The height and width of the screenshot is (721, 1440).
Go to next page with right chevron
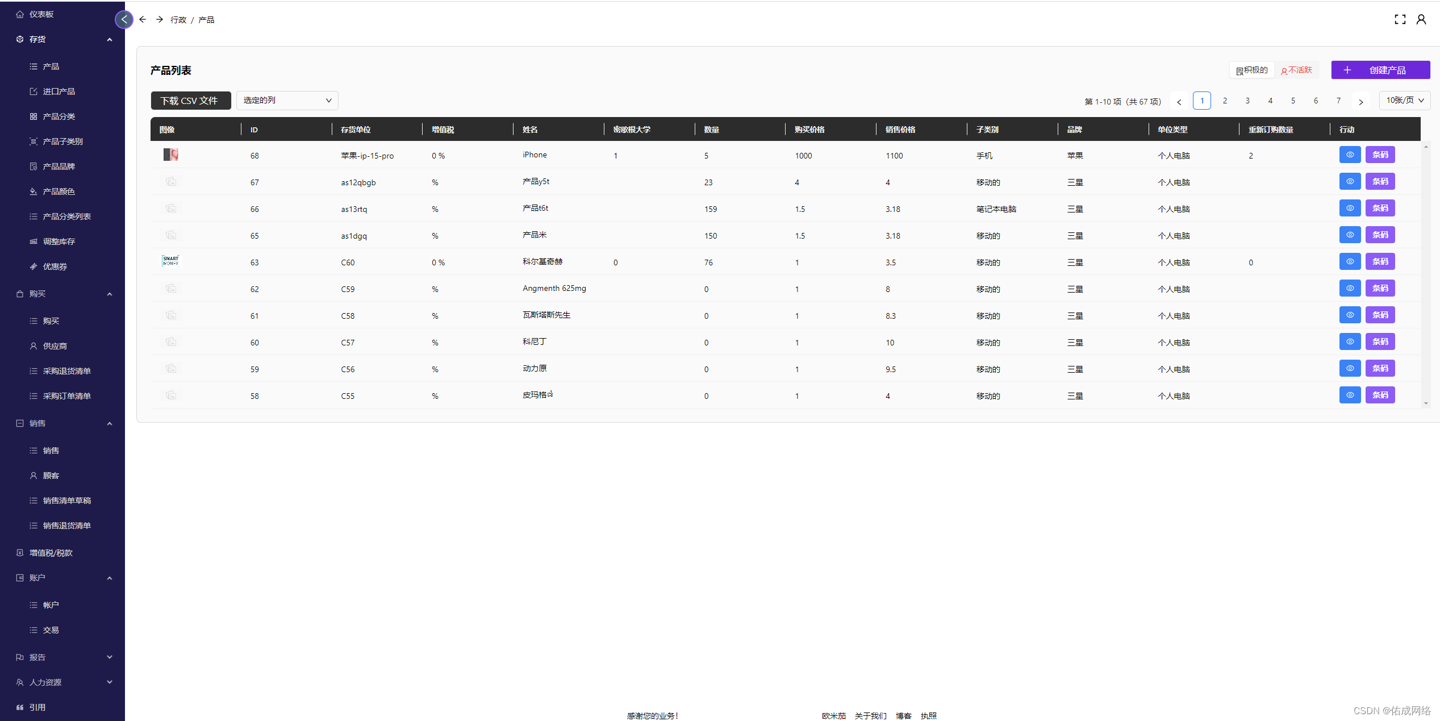click(1360, 102)
